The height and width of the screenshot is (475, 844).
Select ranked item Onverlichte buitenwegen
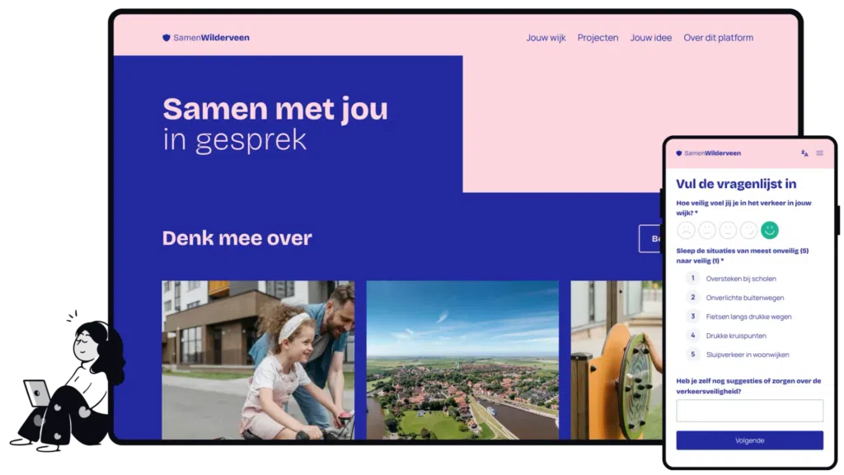click(744, 298)
